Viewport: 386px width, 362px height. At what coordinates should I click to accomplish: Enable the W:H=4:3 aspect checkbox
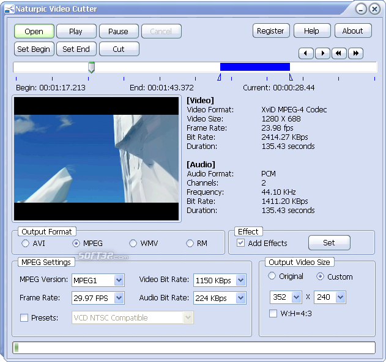(273, 313)
